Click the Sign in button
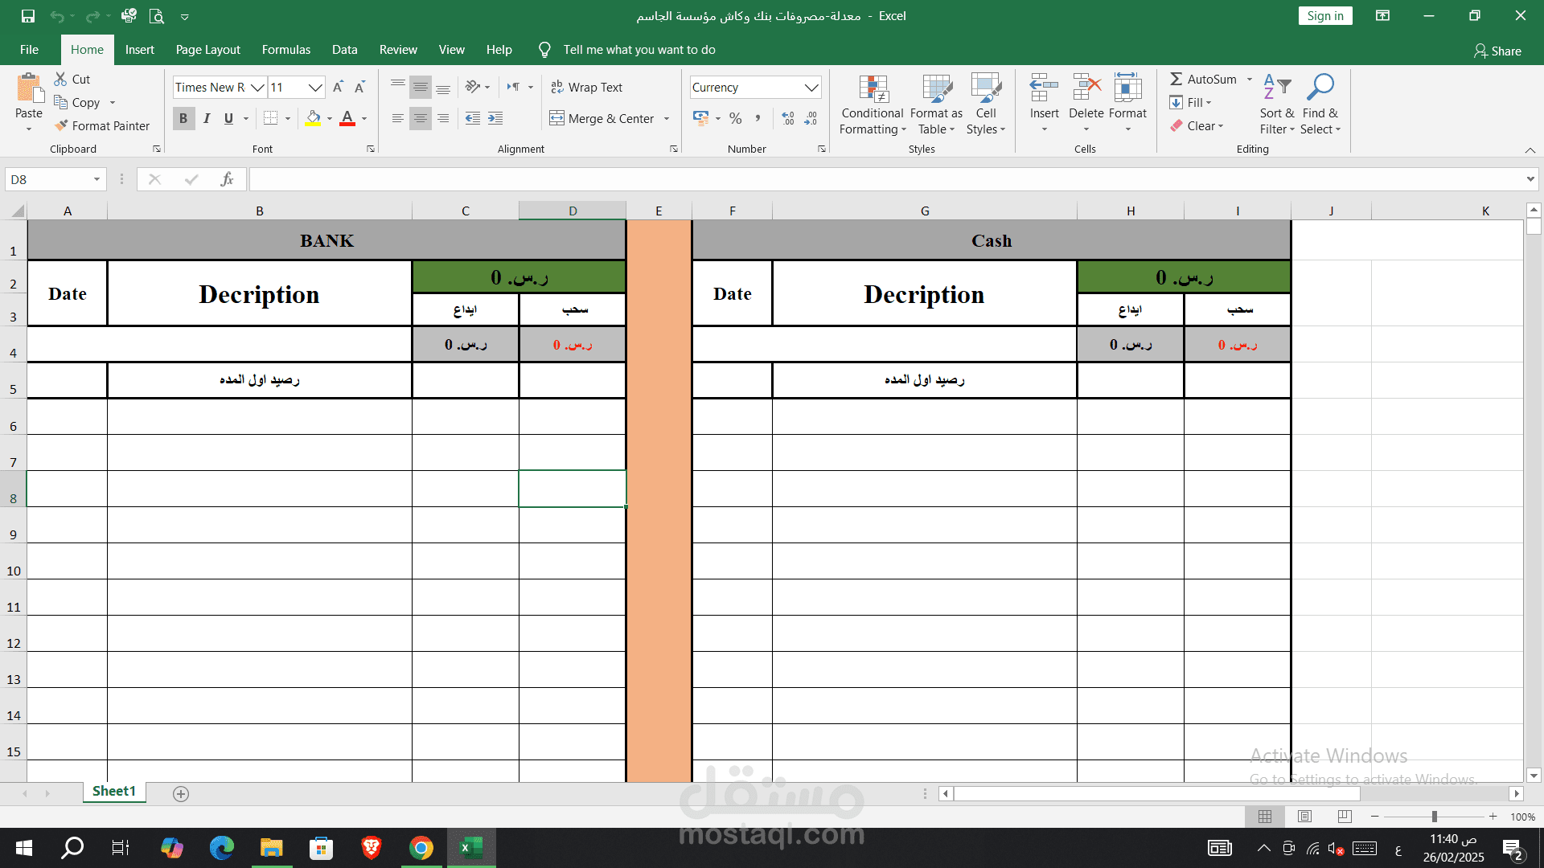1544x868 pixels. coord(1324,16)
